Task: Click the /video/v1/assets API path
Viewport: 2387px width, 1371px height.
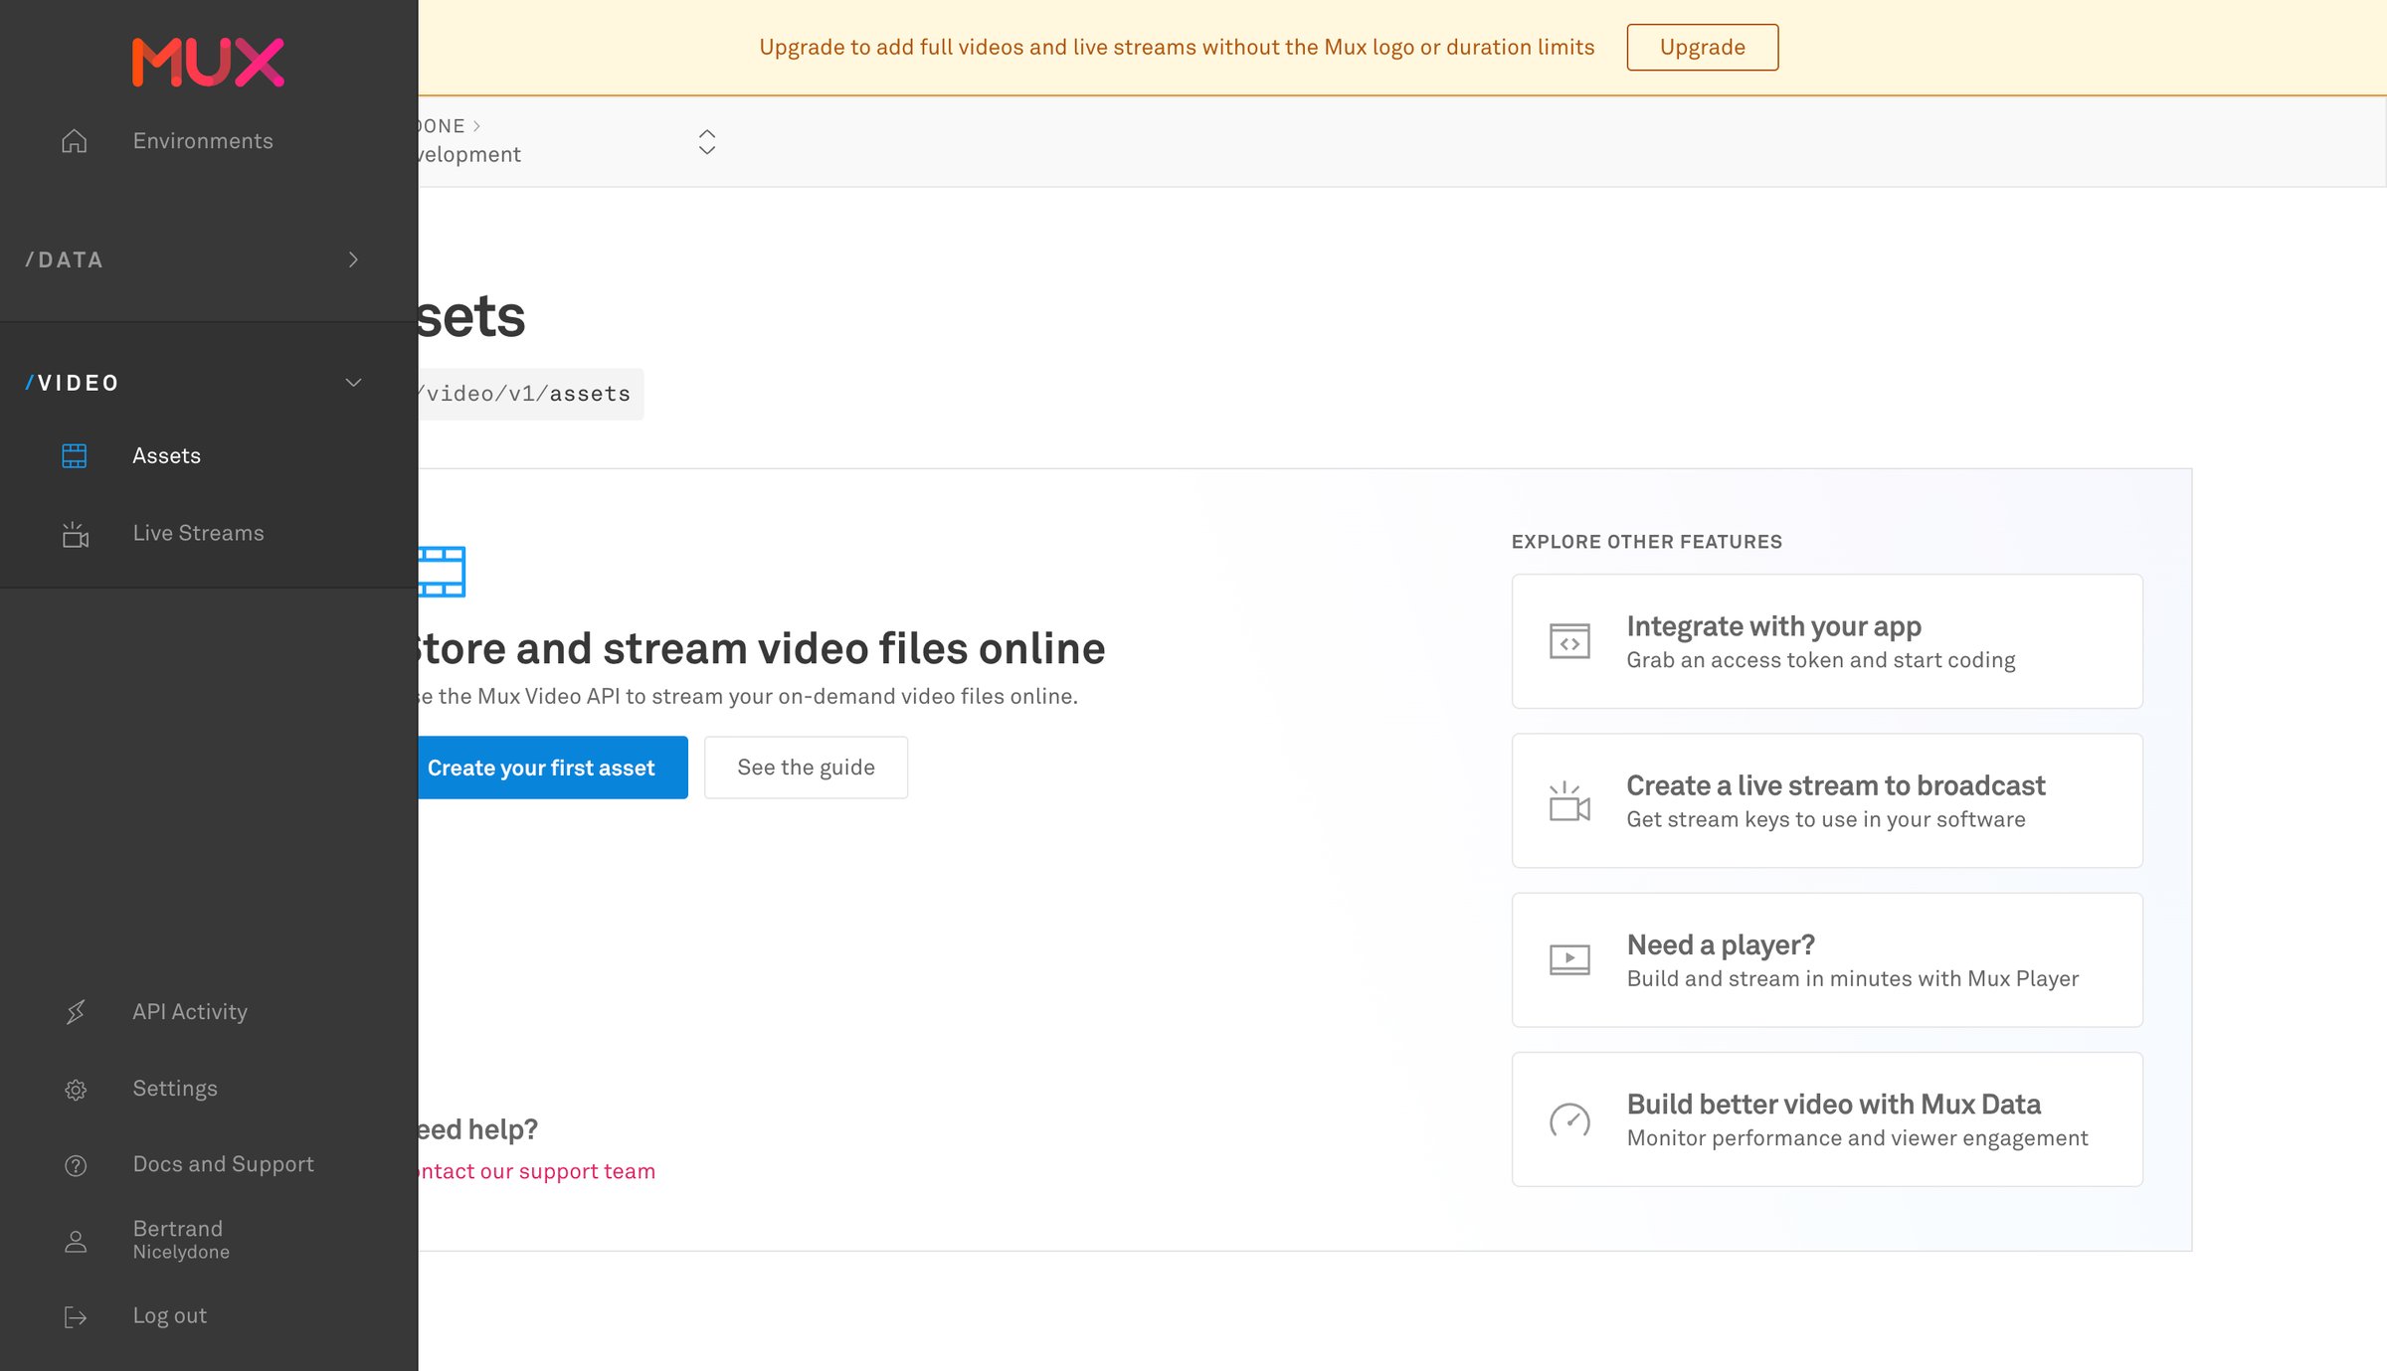Action: [529, 394]
